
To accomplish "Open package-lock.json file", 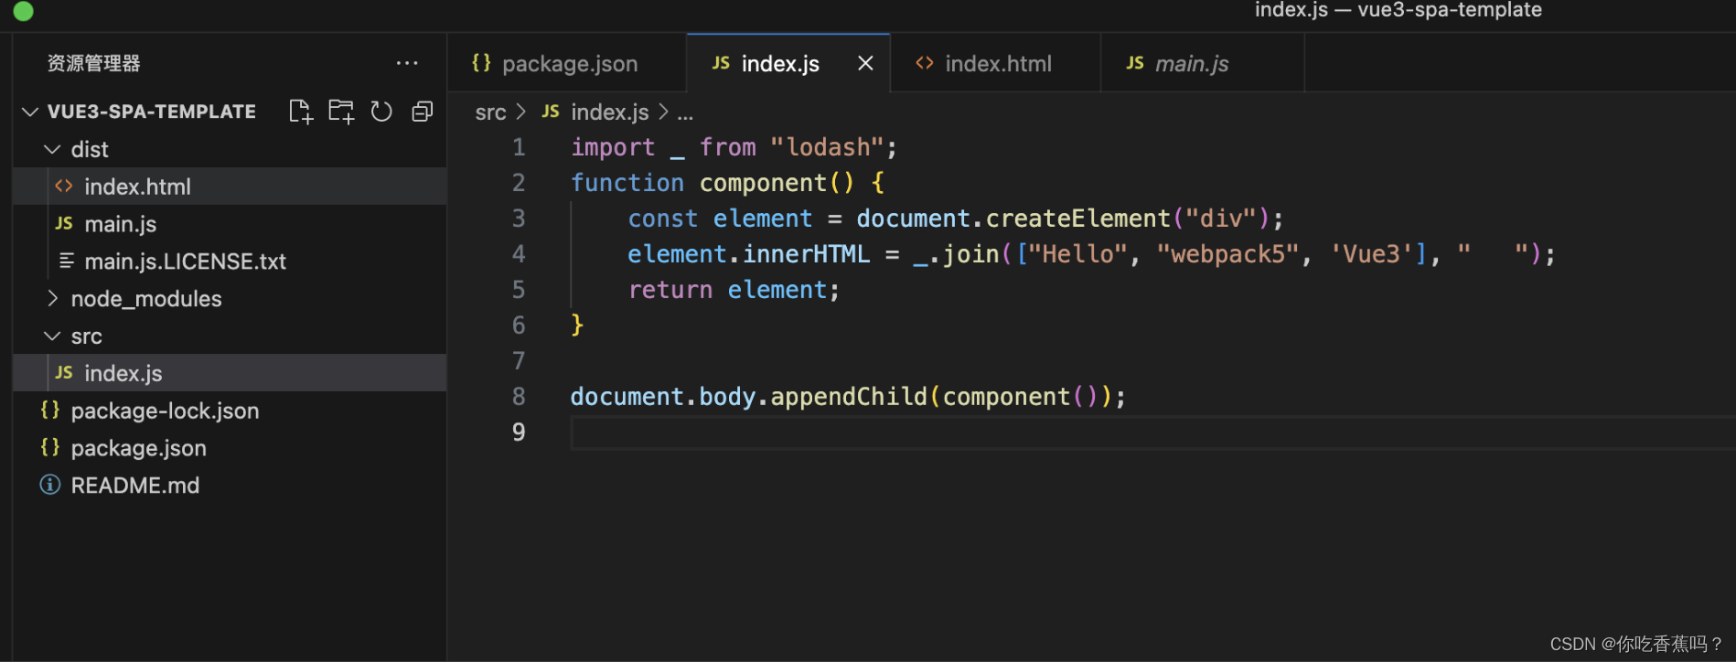I will [230, 411].
